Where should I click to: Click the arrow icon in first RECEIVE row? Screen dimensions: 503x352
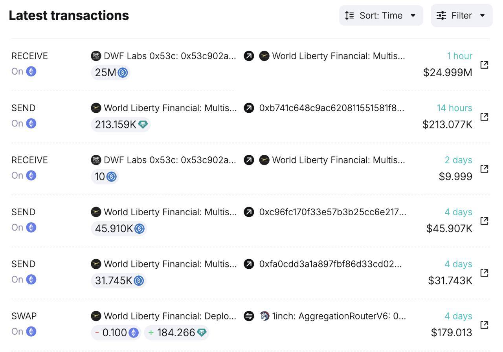[x=249, y=56]
